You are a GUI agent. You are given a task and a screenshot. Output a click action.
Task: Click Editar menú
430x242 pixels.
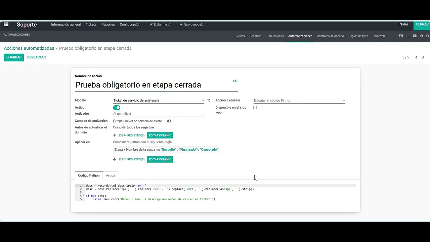tap(160, 25)
